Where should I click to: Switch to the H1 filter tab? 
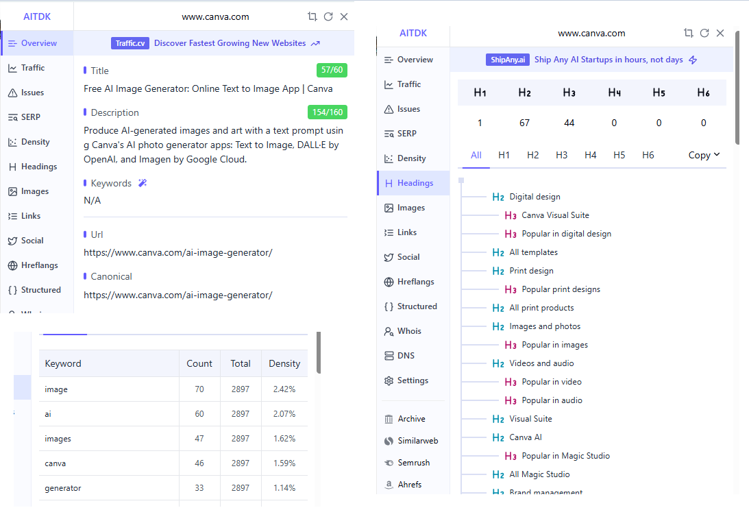[x=504, y=156]
